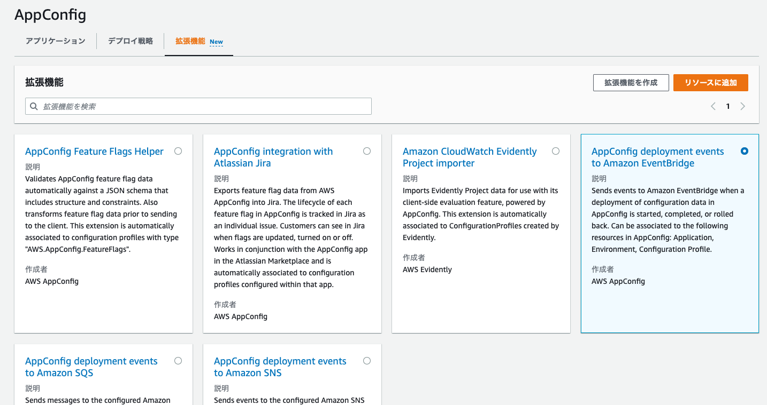This screenshot has height=405, width=767.
Task: Switch to the アプリケーション tab
Action: coord(55,41)
